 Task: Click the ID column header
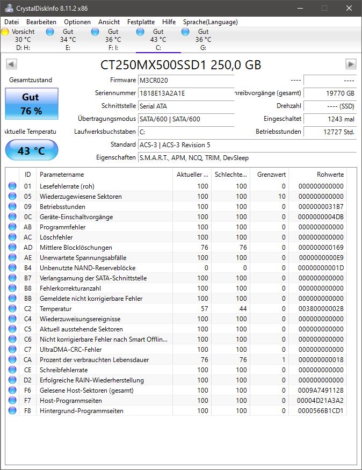(27, 175)
